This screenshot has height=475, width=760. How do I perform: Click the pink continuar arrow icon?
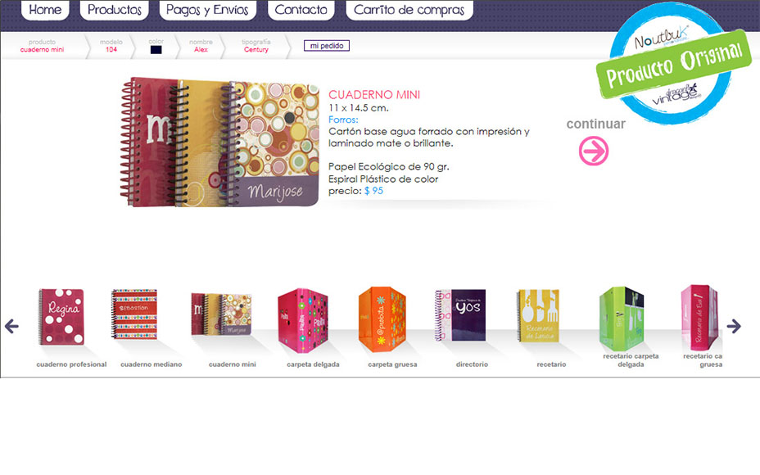tap(593, 152)
